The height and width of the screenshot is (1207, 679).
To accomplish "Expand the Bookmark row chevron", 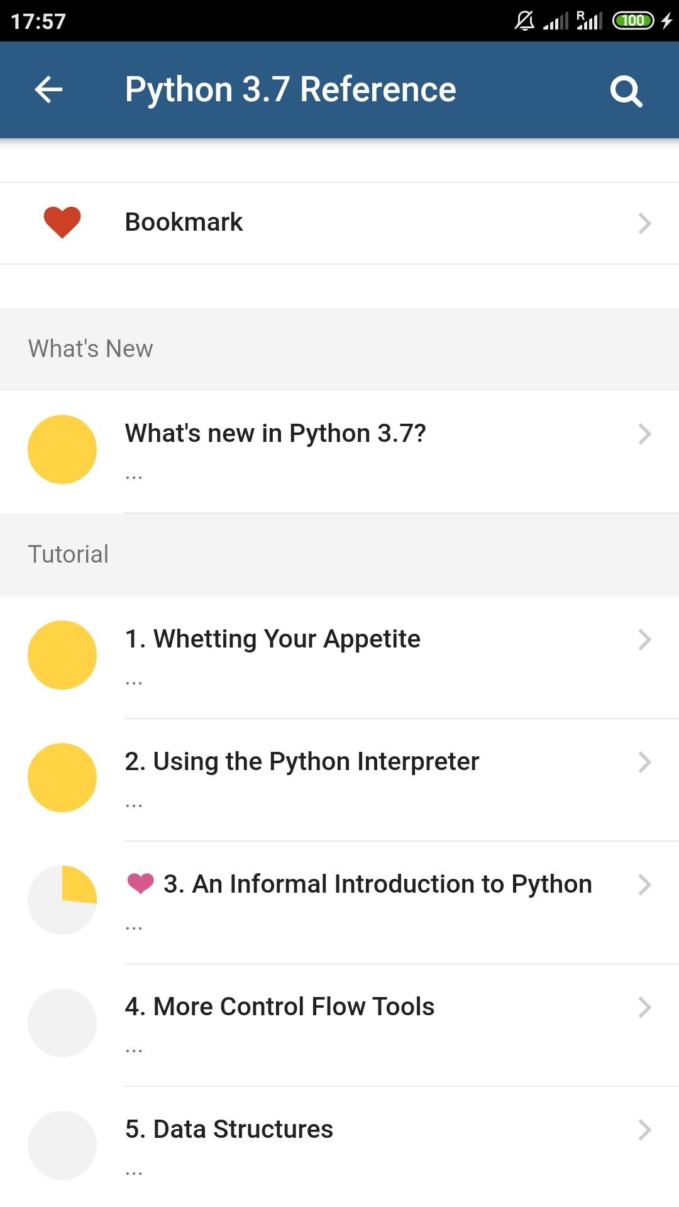I will point(644,223).
